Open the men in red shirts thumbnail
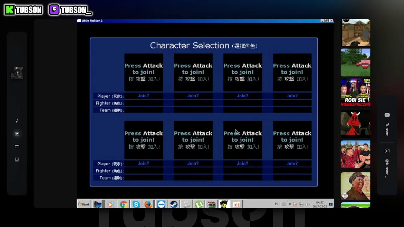Image resolution: width=404 pixels, height=227 pixels. click(355, 154)
